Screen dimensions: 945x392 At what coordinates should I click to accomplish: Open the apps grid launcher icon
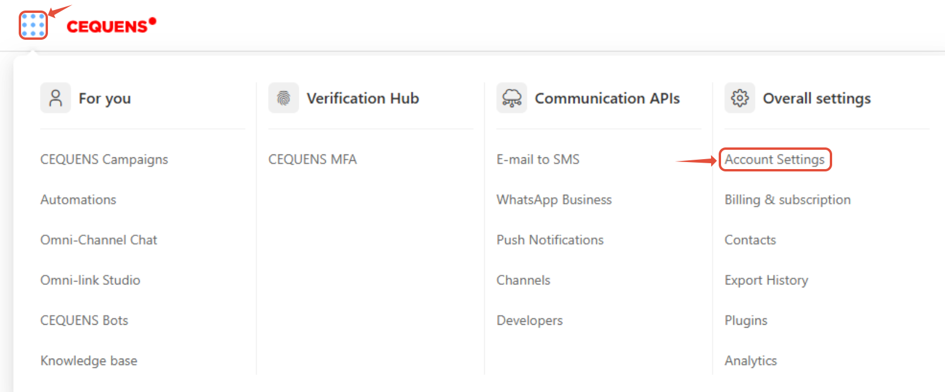point(33,25)
